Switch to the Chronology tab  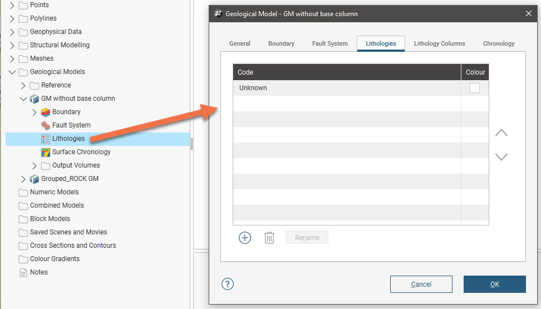coord(499,43)
